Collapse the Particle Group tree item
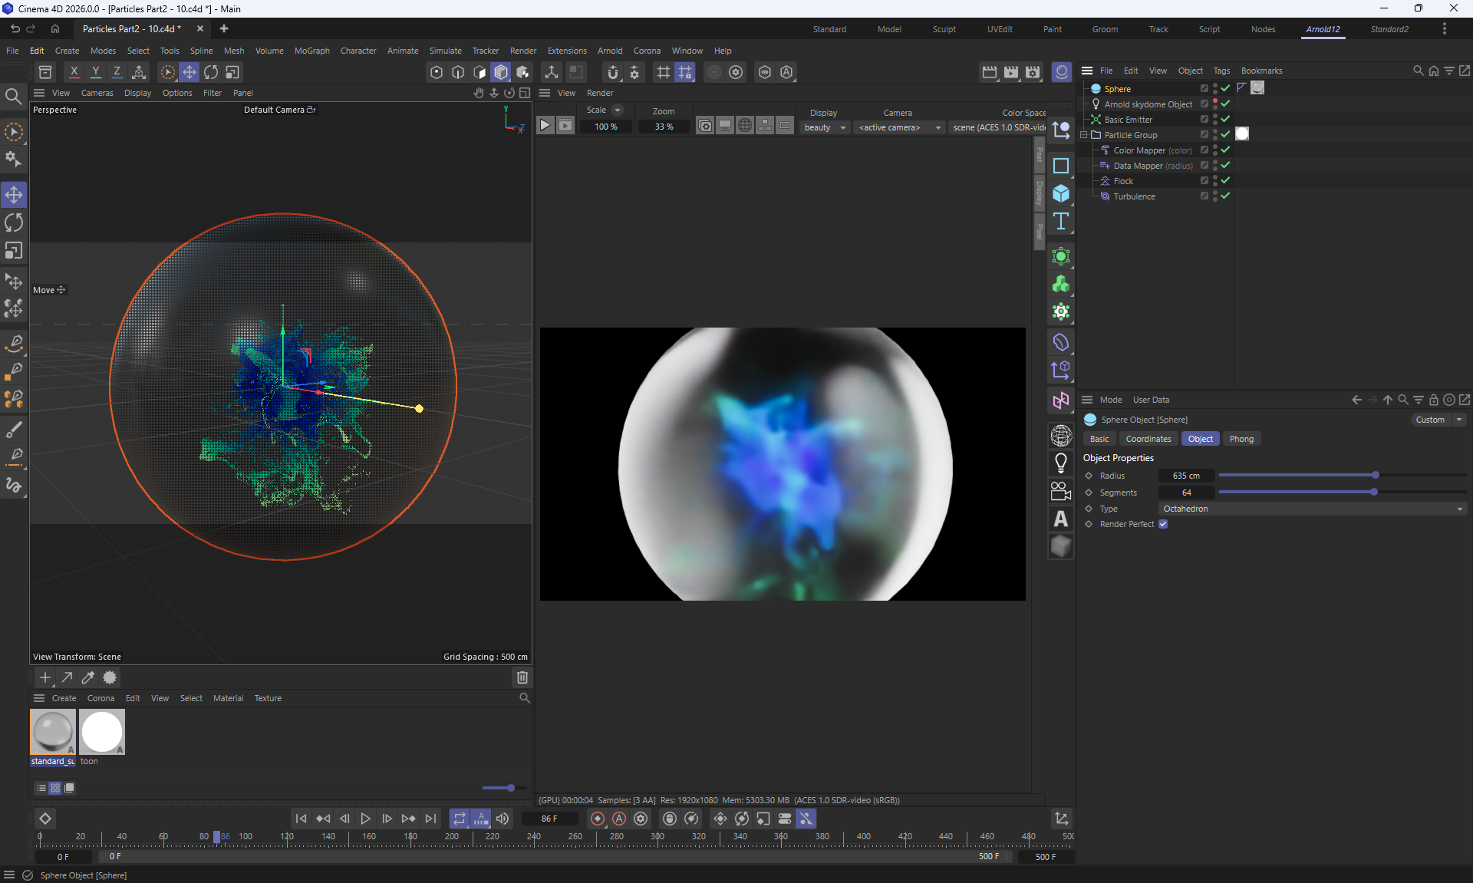 1084,134
